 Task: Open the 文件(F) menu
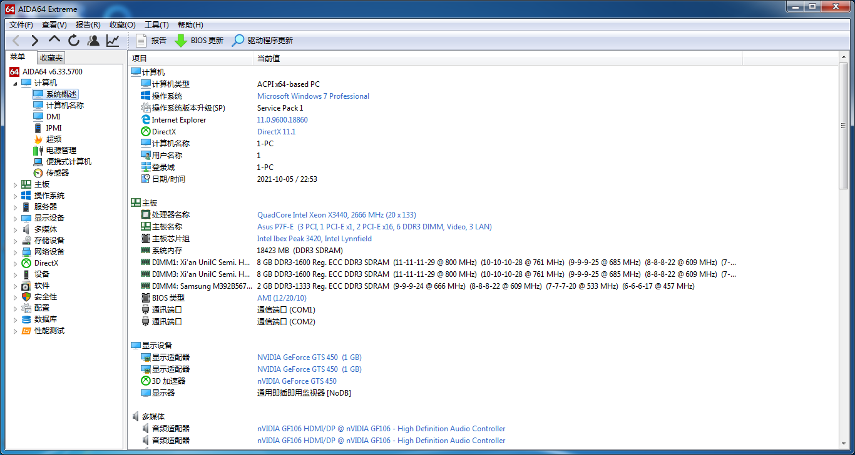21,25
